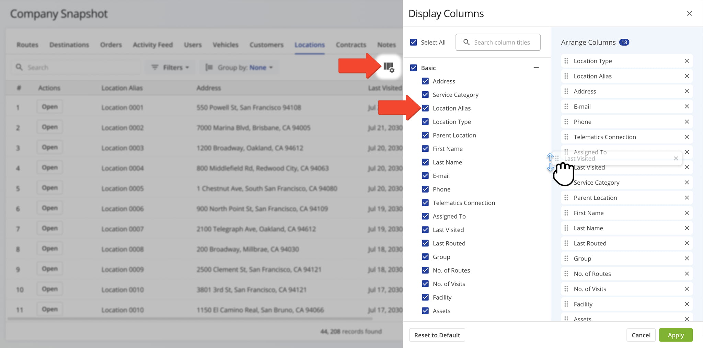The image size is (703, 348).
Task: Switch to the Orders tab
Action: click(x=111, y=45)
